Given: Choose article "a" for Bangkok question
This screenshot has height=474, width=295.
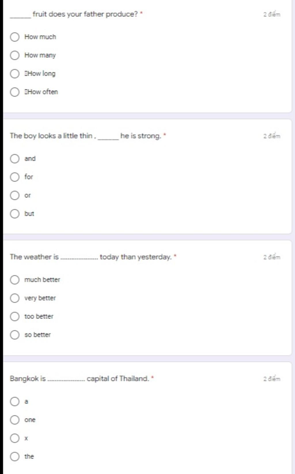Looking at the screenshot, I should (x=15, y=401).
